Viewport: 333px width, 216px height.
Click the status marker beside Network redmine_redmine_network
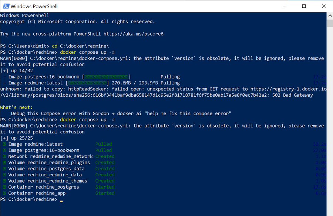(4, 156)
